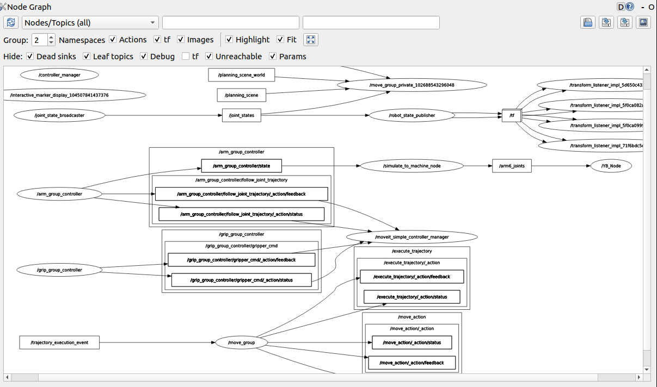
Task: Open the help question mark icon
Action: pos(630,7)
